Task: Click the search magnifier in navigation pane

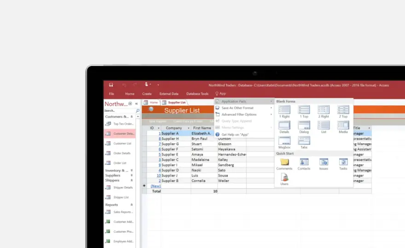Action: pos(138,111)
